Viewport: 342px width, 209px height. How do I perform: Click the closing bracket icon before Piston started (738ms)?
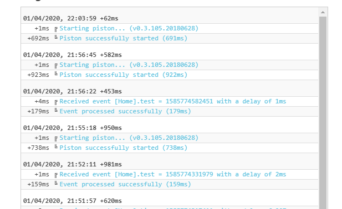point(56,147)
